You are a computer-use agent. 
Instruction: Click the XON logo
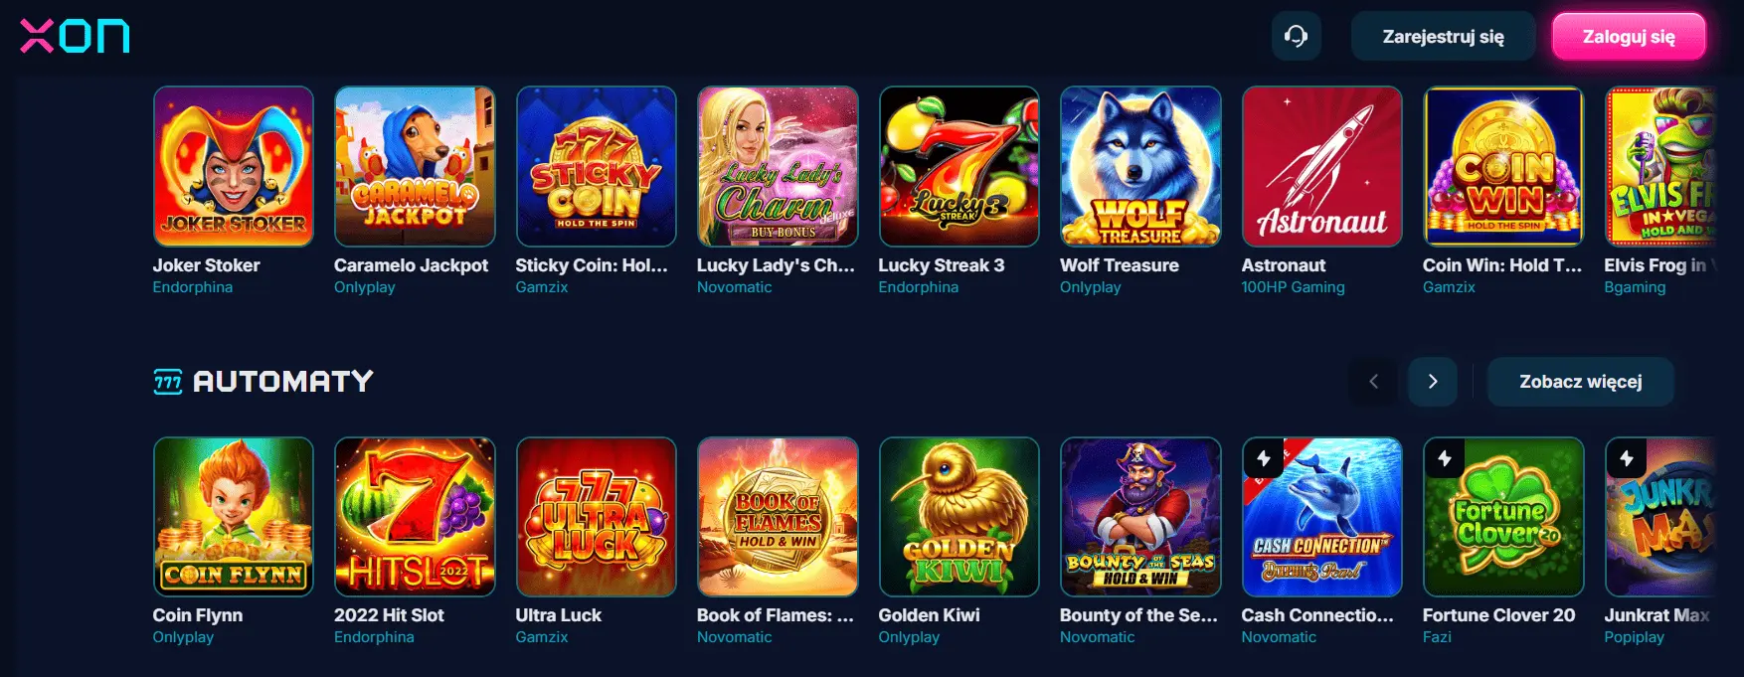click(75, 36)
